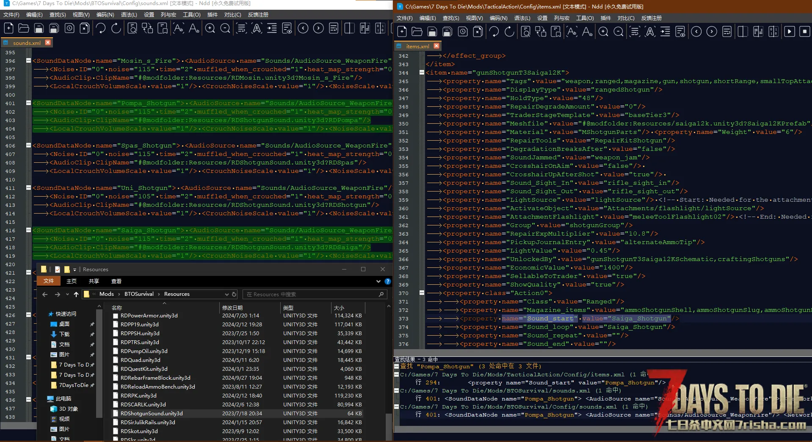Click close-file icon in items.xml toolbar

click(478, 32)
